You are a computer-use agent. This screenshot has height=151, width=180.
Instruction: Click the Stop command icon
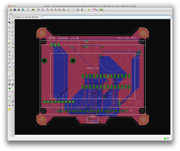78,10
